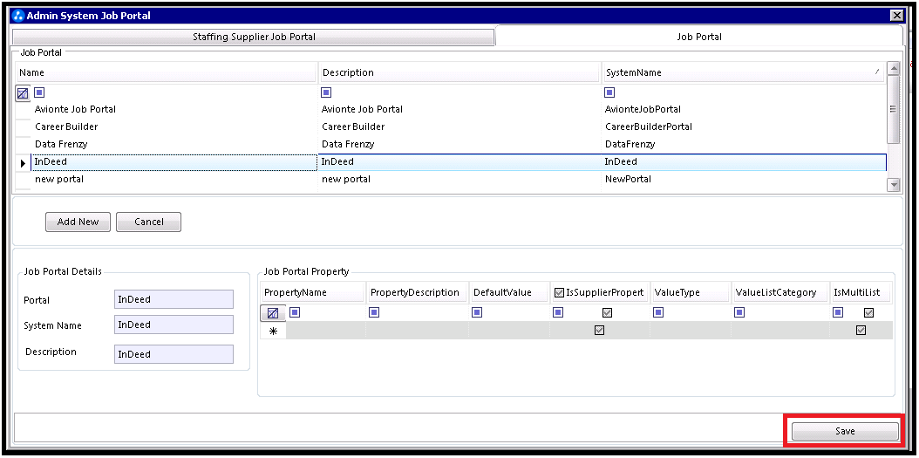The height and width of the screenshot is (458, 919).
Task: Open the SystemName column filter operator icon
Action: pyautogui.click(x=609, y=92)
